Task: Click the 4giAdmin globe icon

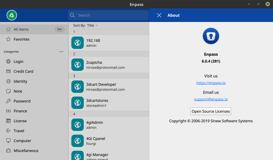Action: (x=78, y=125)
